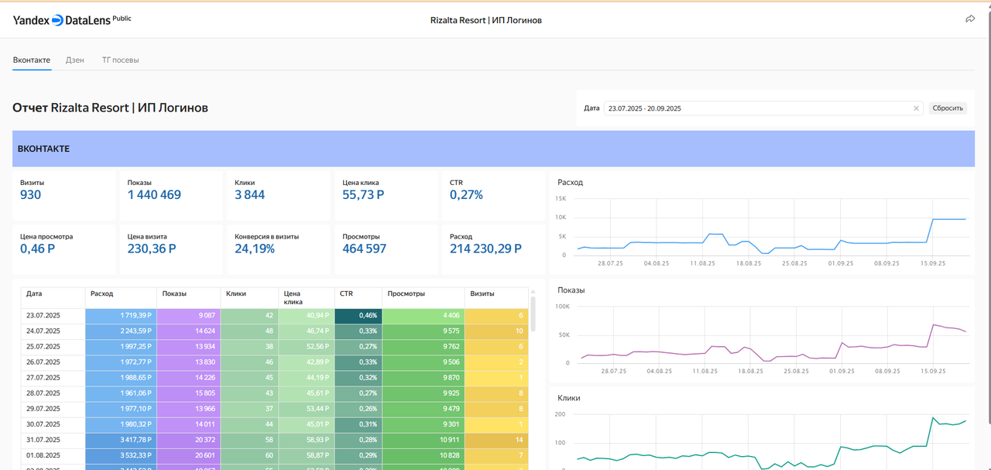Image resolution: width=991 pixels, height=470 pixels.
Task: Click the 3 532,33 ₽ expense cell
Action: (121, 455)
